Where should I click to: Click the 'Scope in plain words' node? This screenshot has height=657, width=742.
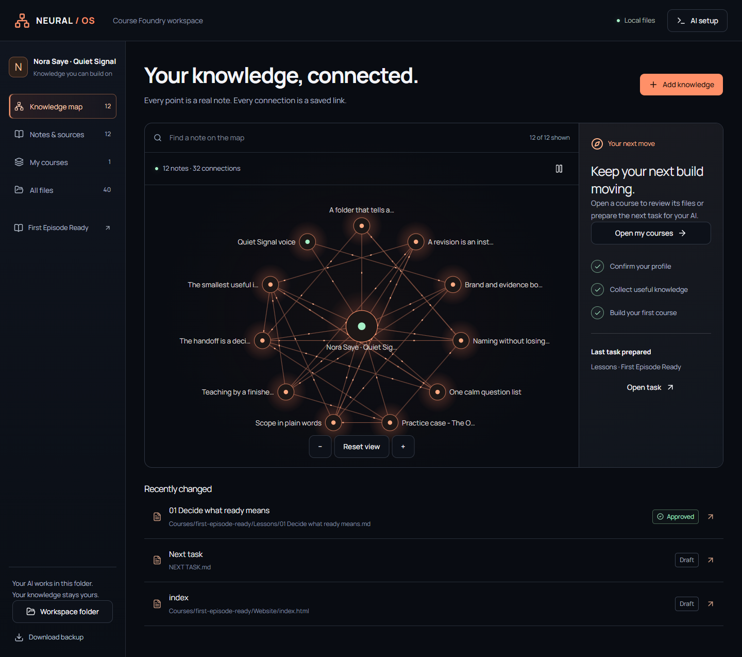tap(333, 423)
